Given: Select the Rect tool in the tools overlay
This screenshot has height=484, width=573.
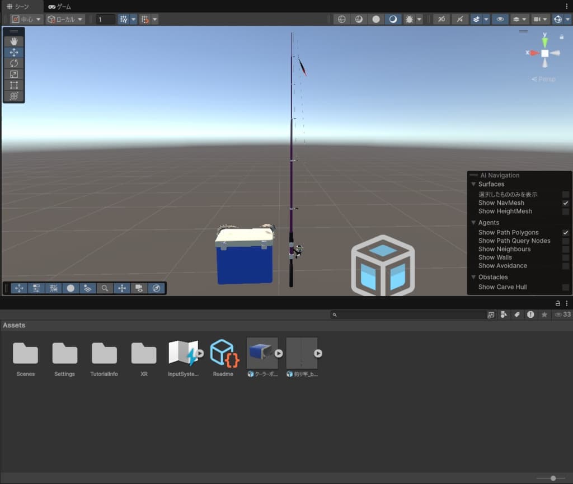Looking at the screenshot, I should tap(14, 85).
